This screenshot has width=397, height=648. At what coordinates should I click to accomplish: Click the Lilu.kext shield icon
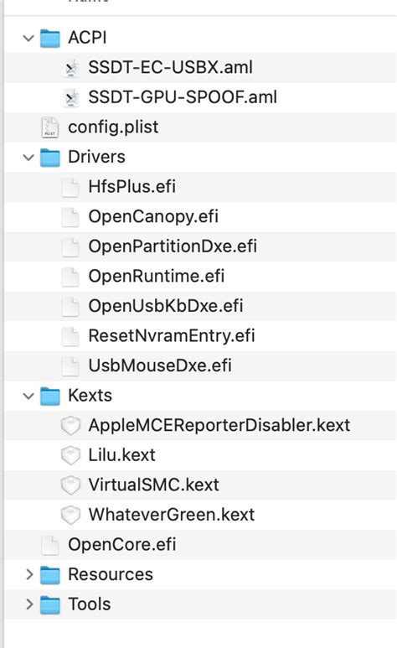tap(70, 455)
